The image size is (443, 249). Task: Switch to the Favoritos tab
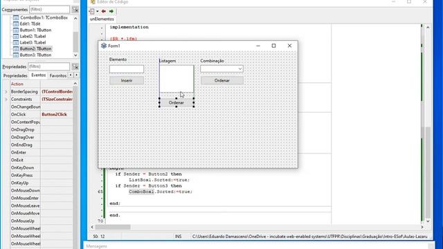(x=58, y=75)
